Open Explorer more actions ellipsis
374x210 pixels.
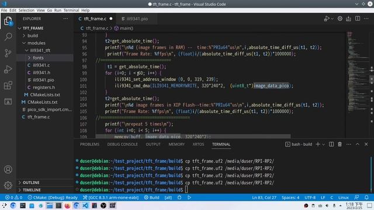(65, 19)
